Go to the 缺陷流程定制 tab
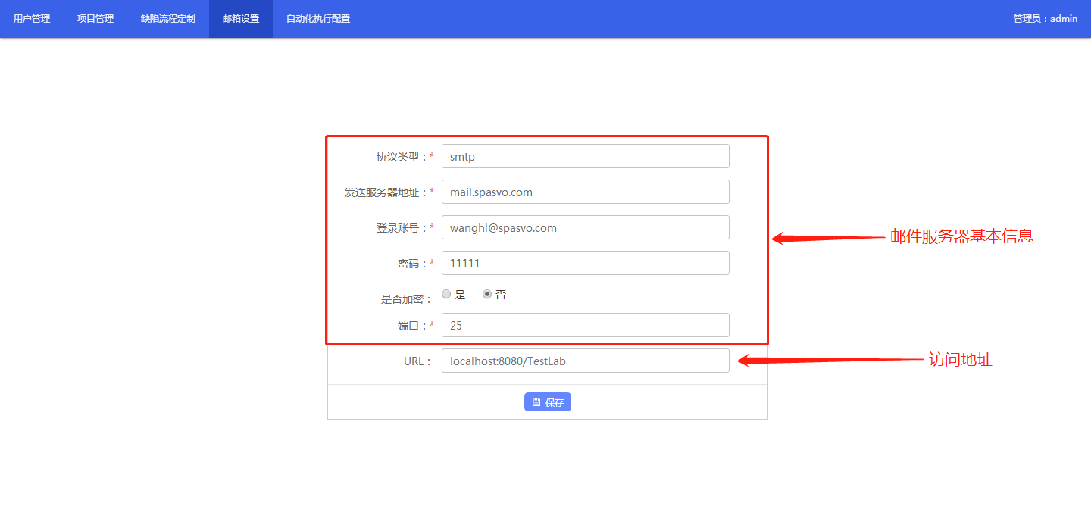 click(x=168, y=19)
